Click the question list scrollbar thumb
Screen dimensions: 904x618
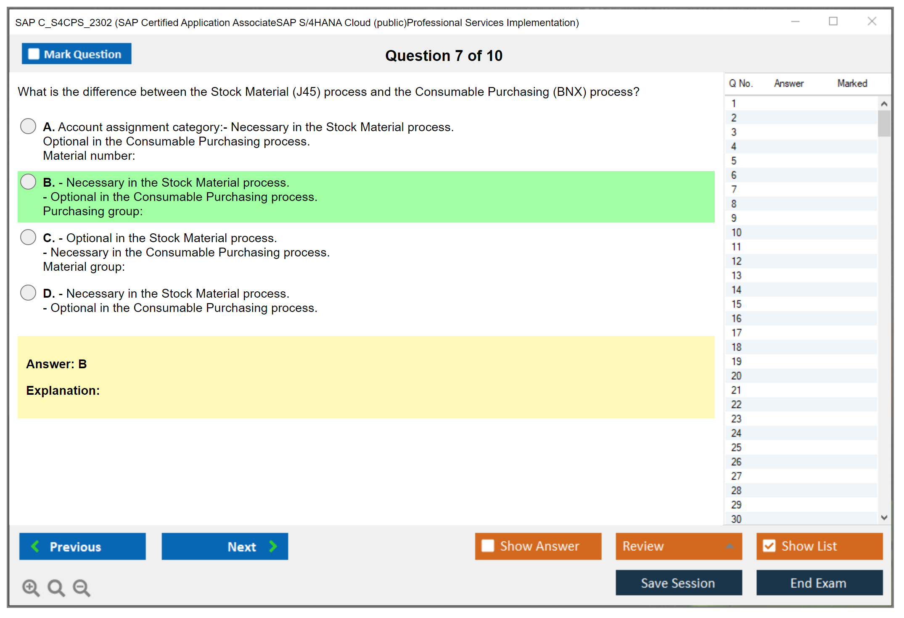click(x=884, y=123)
